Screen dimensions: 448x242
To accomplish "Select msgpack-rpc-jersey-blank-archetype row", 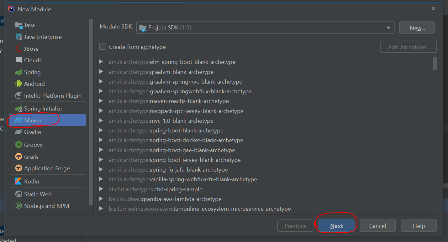I will (x=265, y=111).
